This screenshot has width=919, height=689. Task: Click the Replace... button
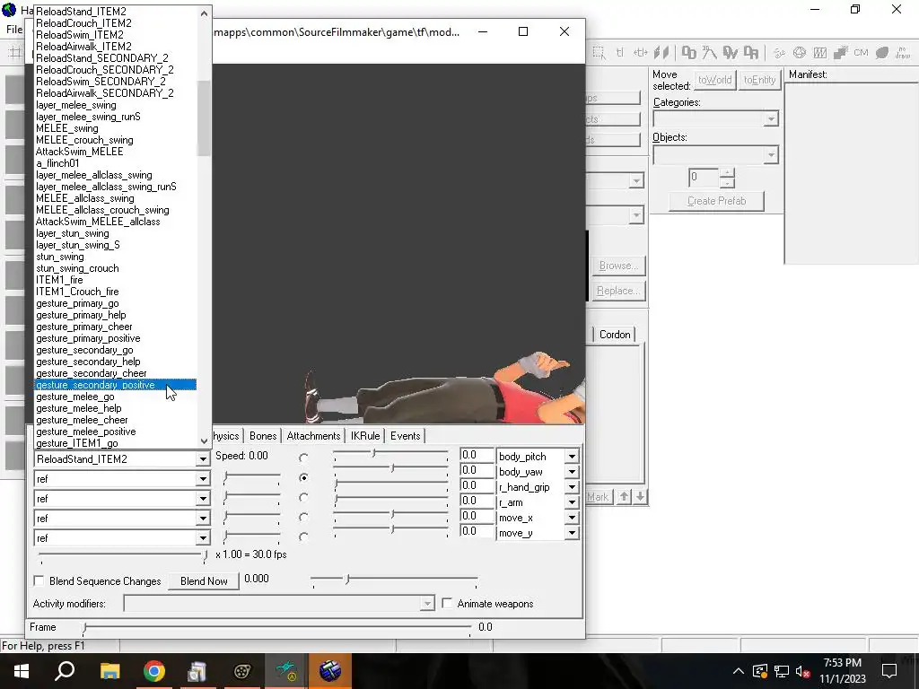(x=618, y=292)
